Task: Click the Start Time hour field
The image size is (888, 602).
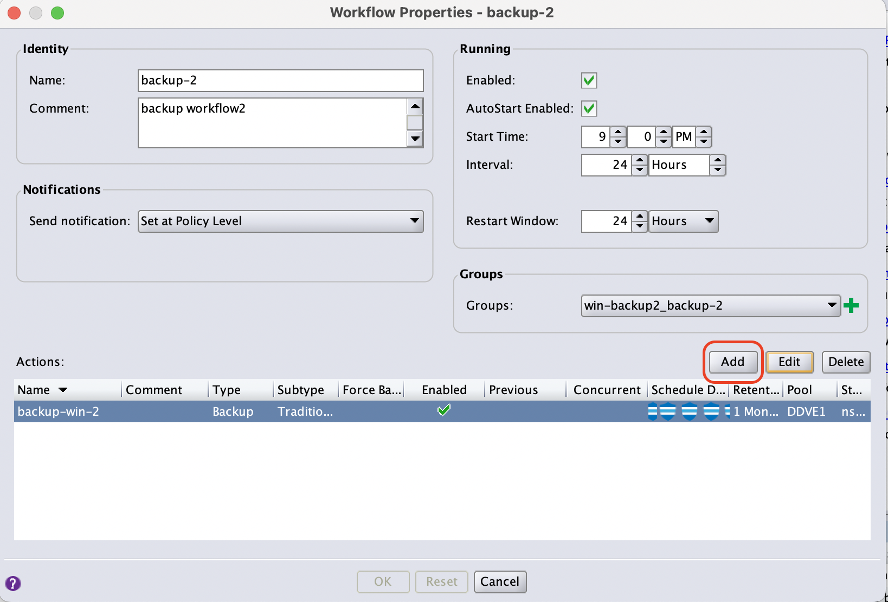Action: tap(596, 136)
